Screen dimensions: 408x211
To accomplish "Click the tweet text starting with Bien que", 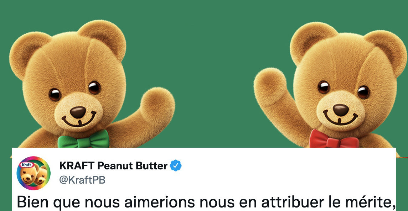I will click(x=206, y=202).
